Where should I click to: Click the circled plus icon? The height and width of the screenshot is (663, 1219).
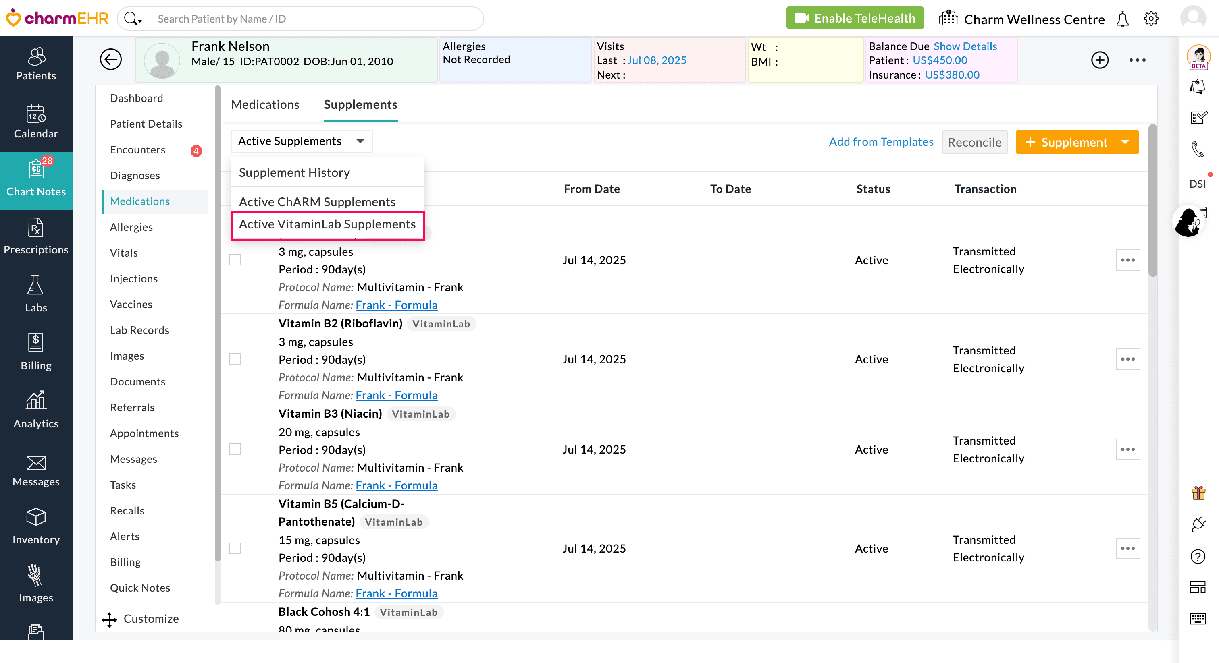coord(1099,60)
